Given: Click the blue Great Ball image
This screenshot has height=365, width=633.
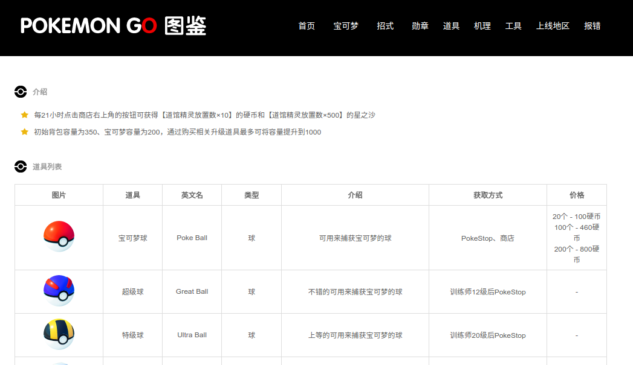Looking at the screenshot, I should 59,290.
